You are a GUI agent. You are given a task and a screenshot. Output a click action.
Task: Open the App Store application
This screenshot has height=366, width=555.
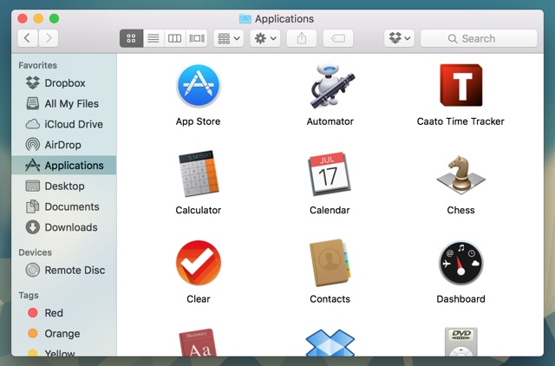(199, 85)
